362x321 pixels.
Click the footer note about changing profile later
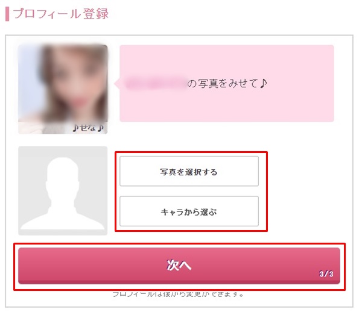[x=179, y=295]
